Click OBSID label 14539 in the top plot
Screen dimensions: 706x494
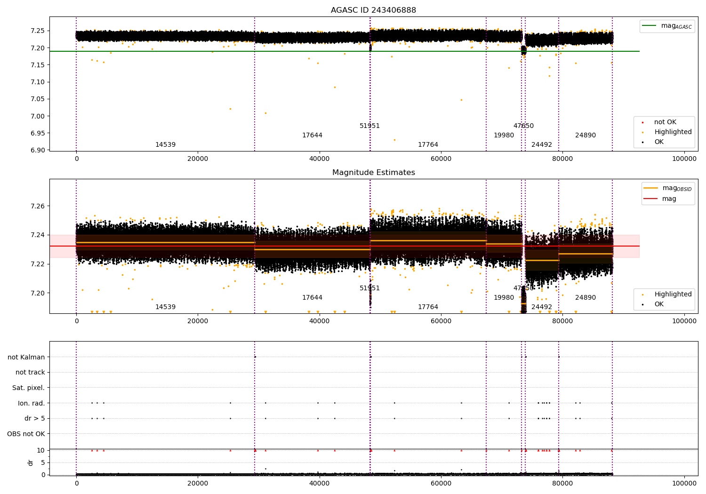165,145
